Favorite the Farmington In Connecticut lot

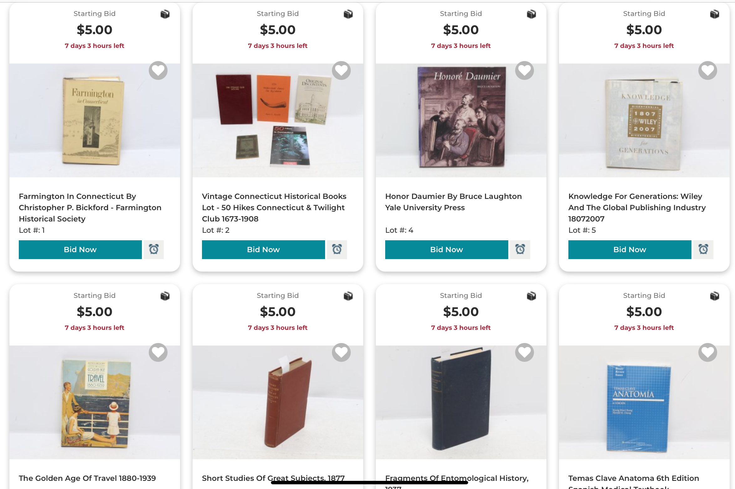coord(158,70)
